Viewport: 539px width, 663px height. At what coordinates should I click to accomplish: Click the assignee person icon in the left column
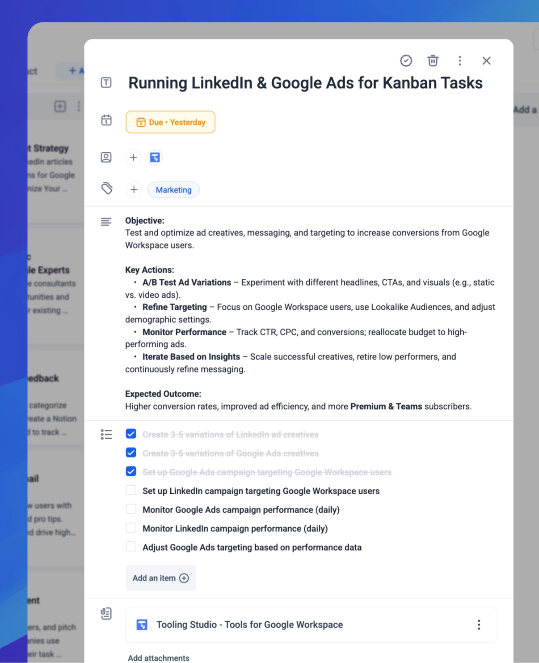click(106, 157)
